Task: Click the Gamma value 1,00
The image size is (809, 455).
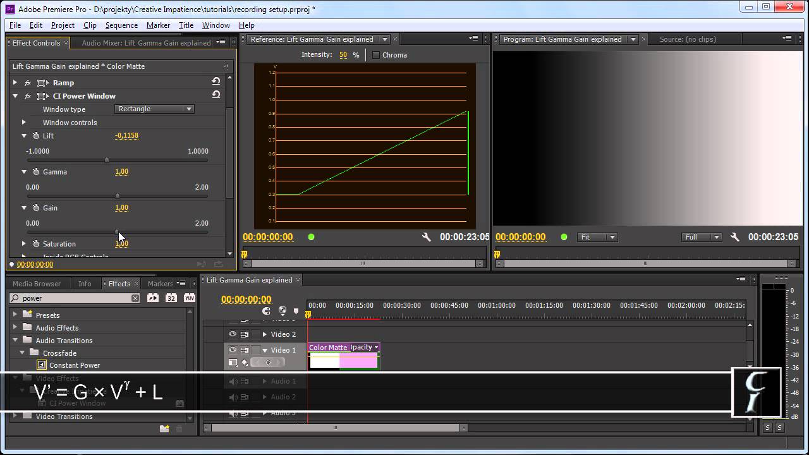Action: tap(121, 171)
